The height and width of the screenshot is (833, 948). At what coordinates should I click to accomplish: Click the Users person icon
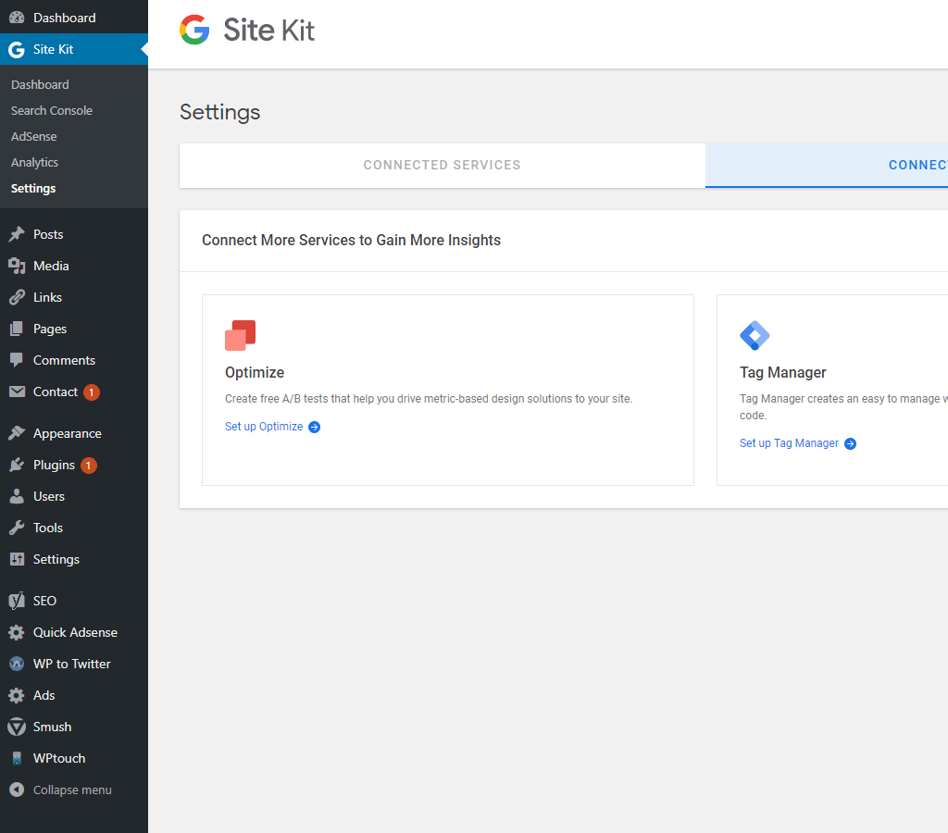pos(17,496)
